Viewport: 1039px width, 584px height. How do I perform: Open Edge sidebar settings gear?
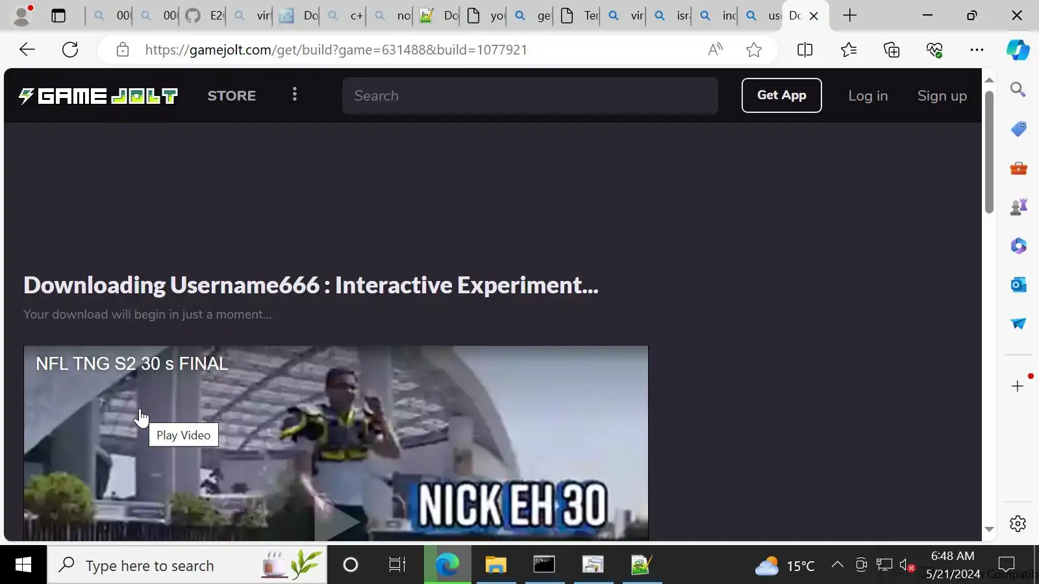coord(1018,524)
